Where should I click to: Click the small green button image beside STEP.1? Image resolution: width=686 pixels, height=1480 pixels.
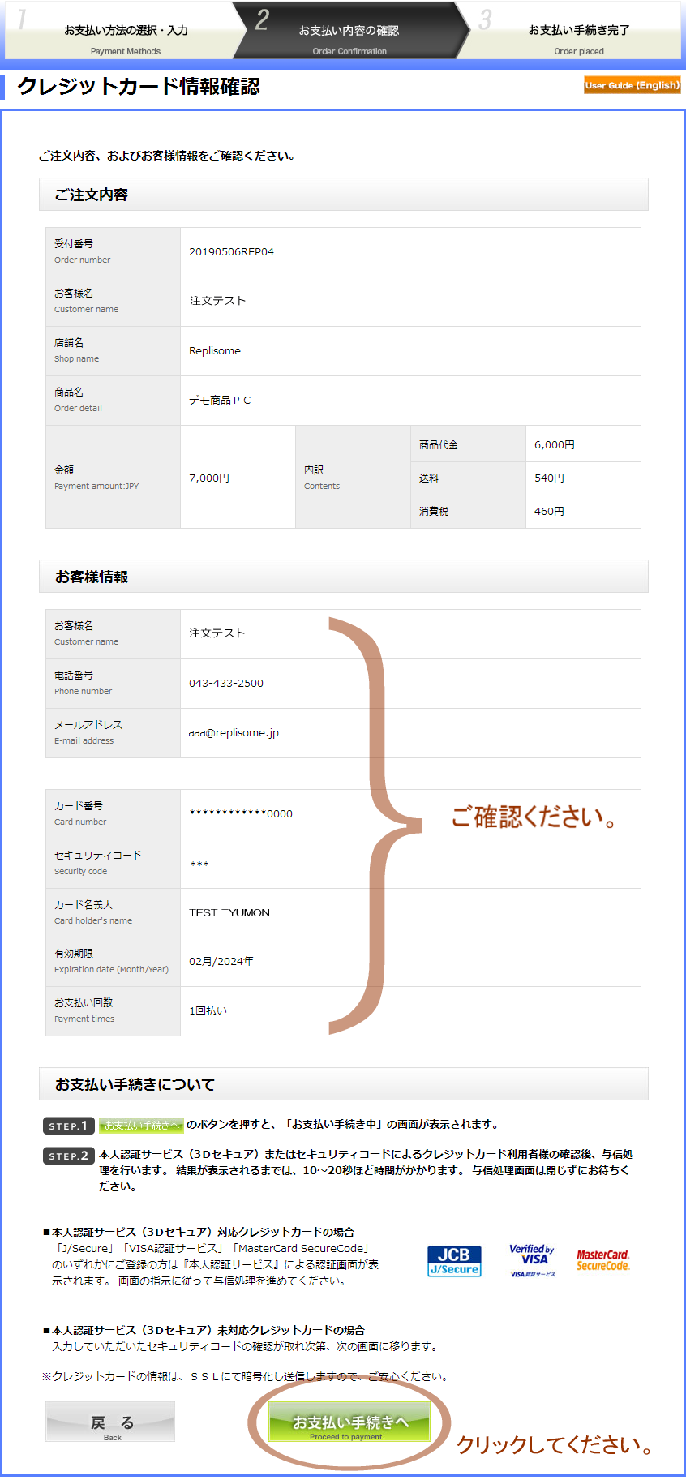(x=141, y=1126)
